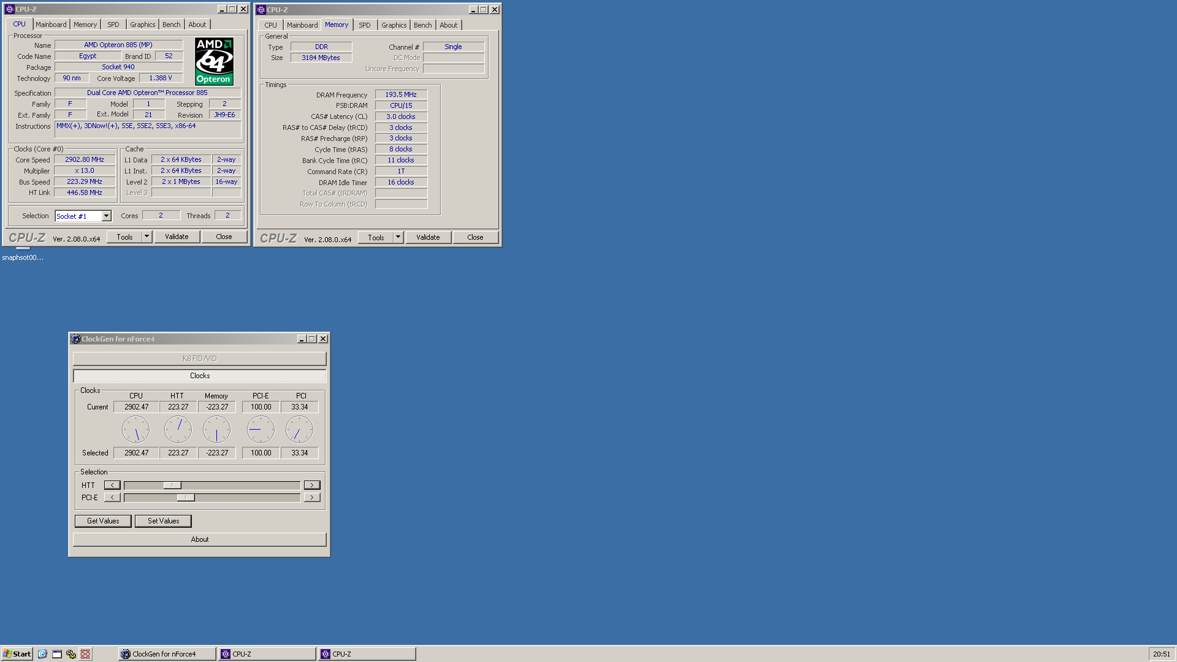Click the Memory Size value 3184 MBytes
The image size is (1177, 662).
click(x=321, y=58)
